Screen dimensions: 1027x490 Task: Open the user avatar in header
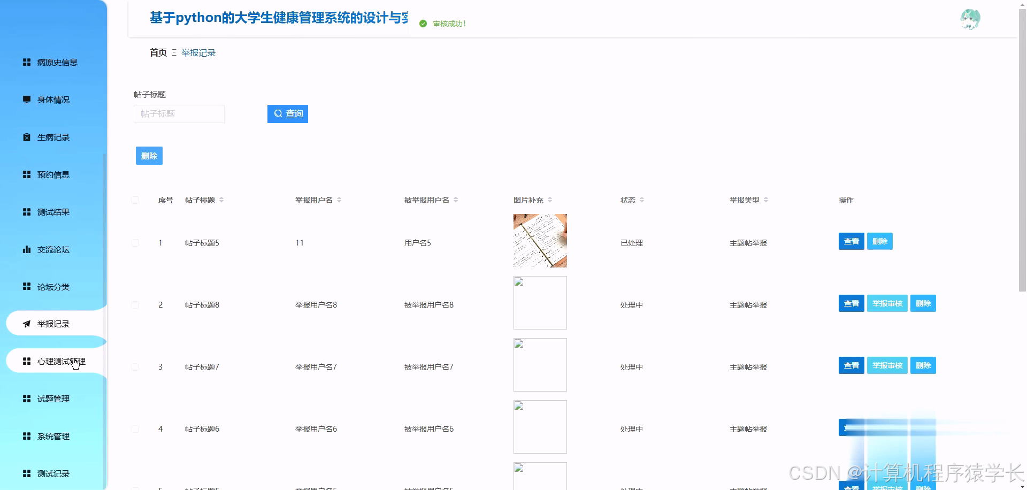(x=970, y=19)
